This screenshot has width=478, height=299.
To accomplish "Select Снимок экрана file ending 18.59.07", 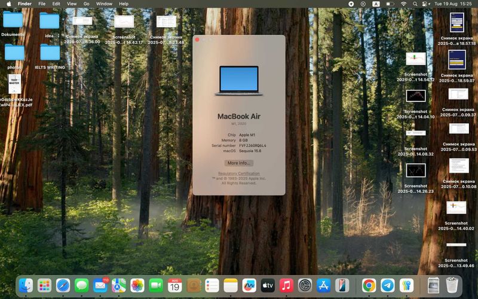I will coord(456,66).
